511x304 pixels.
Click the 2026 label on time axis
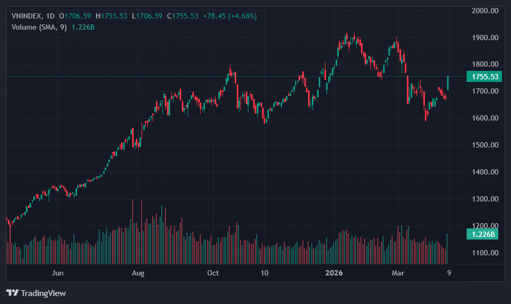pos(334,273)
